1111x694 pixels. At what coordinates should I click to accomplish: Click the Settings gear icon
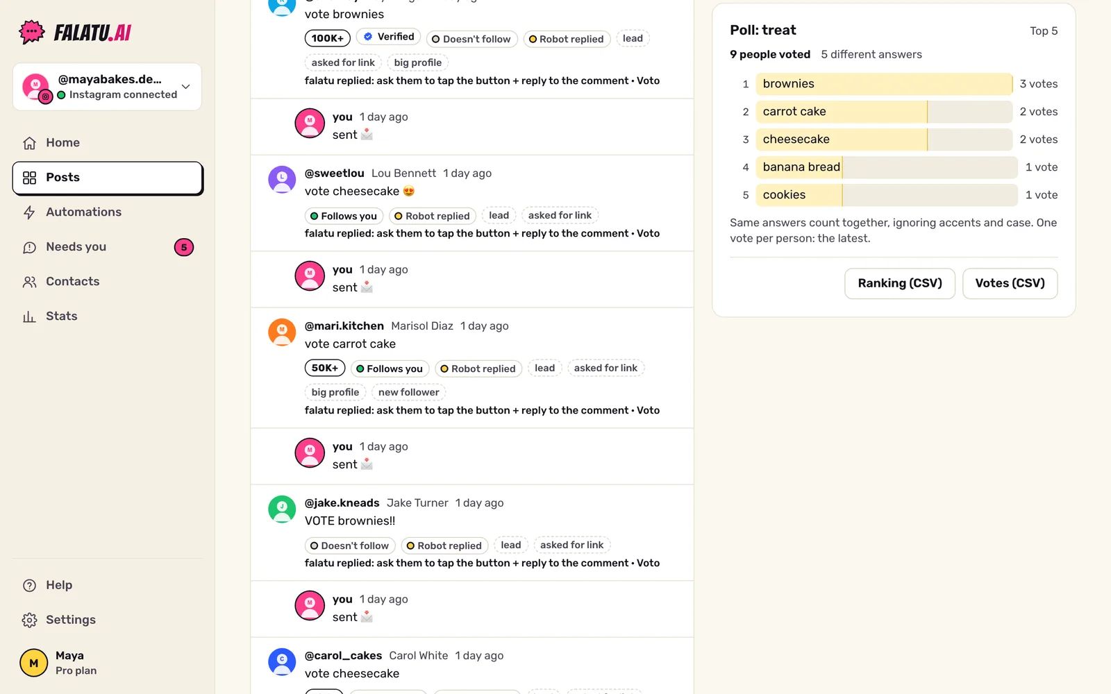29,620
